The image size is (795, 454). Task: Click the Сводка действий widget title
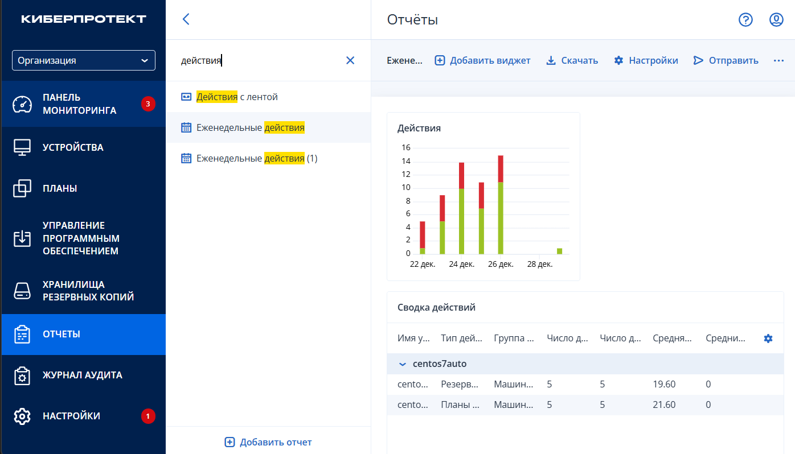pos(436,308)
